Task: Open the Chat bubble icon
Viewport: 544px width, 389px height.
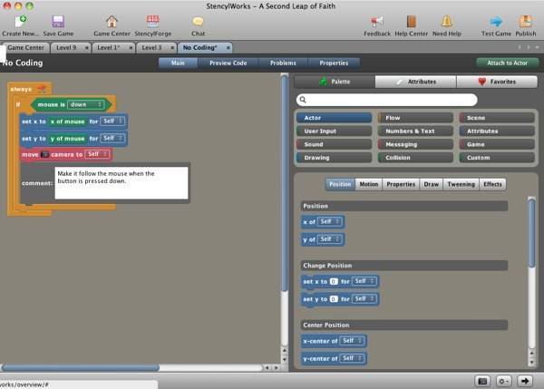Action: click(198, 22)
